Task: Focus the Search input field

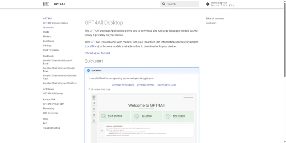Action: click(182, 4)
